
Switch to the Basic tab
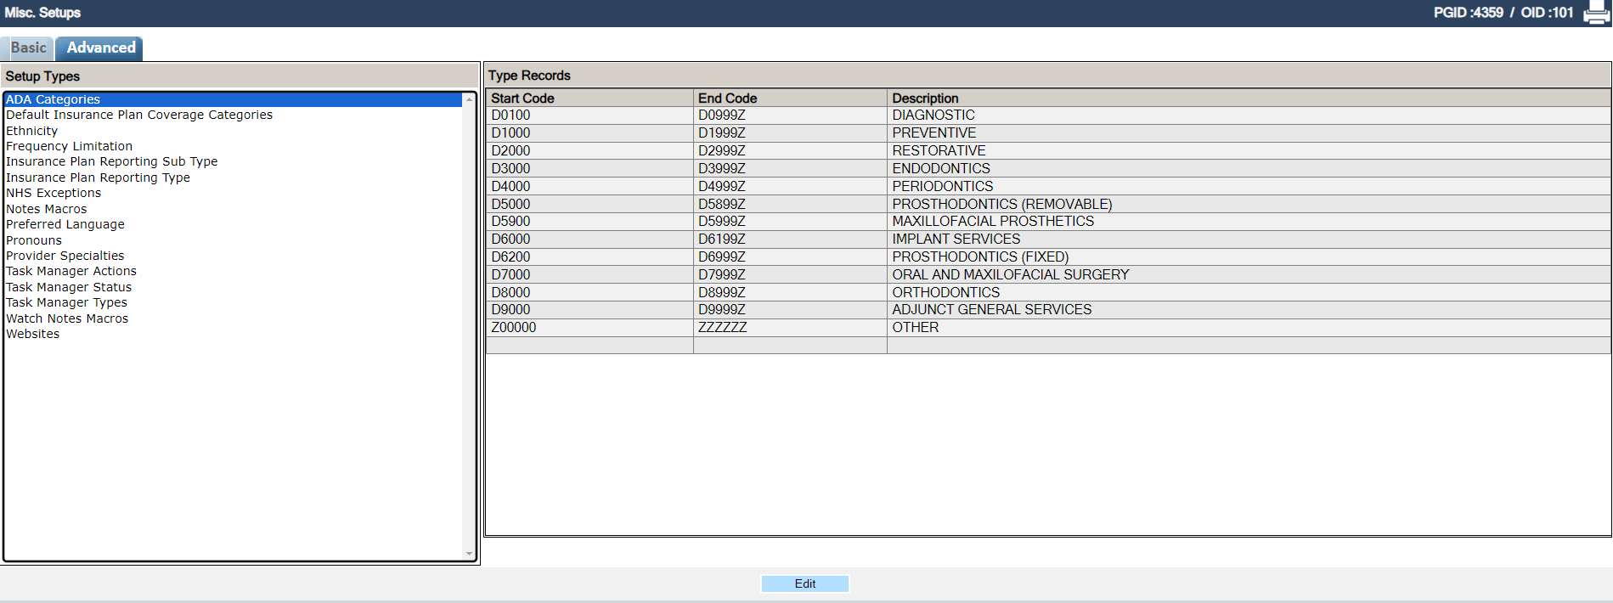click(28, 48)
